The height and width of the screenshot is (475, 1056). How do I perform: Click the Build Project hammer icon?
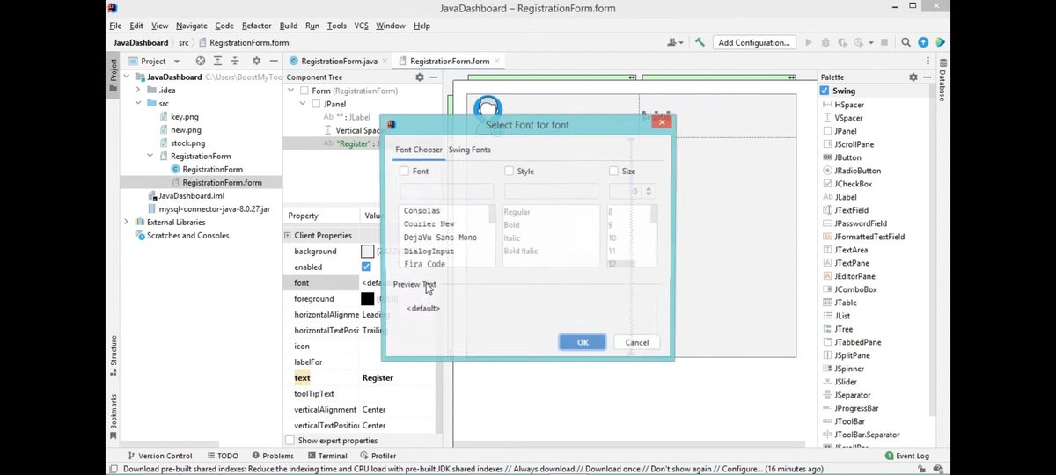(x=700, y=42)
